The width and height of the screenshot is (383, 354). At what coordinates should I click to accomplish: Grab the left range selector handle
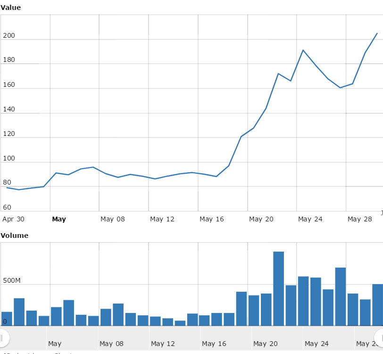[x=2, y=337]
